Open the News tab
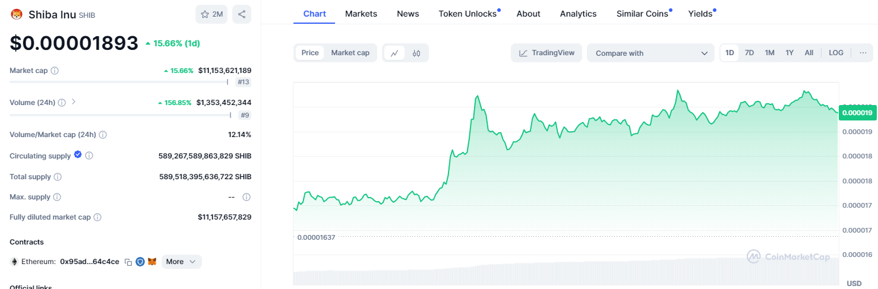 pos(408,13)
